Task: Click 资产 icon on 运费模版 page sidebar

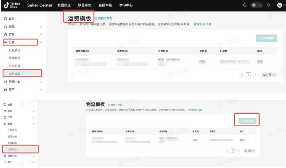Action: click(5, 90)
